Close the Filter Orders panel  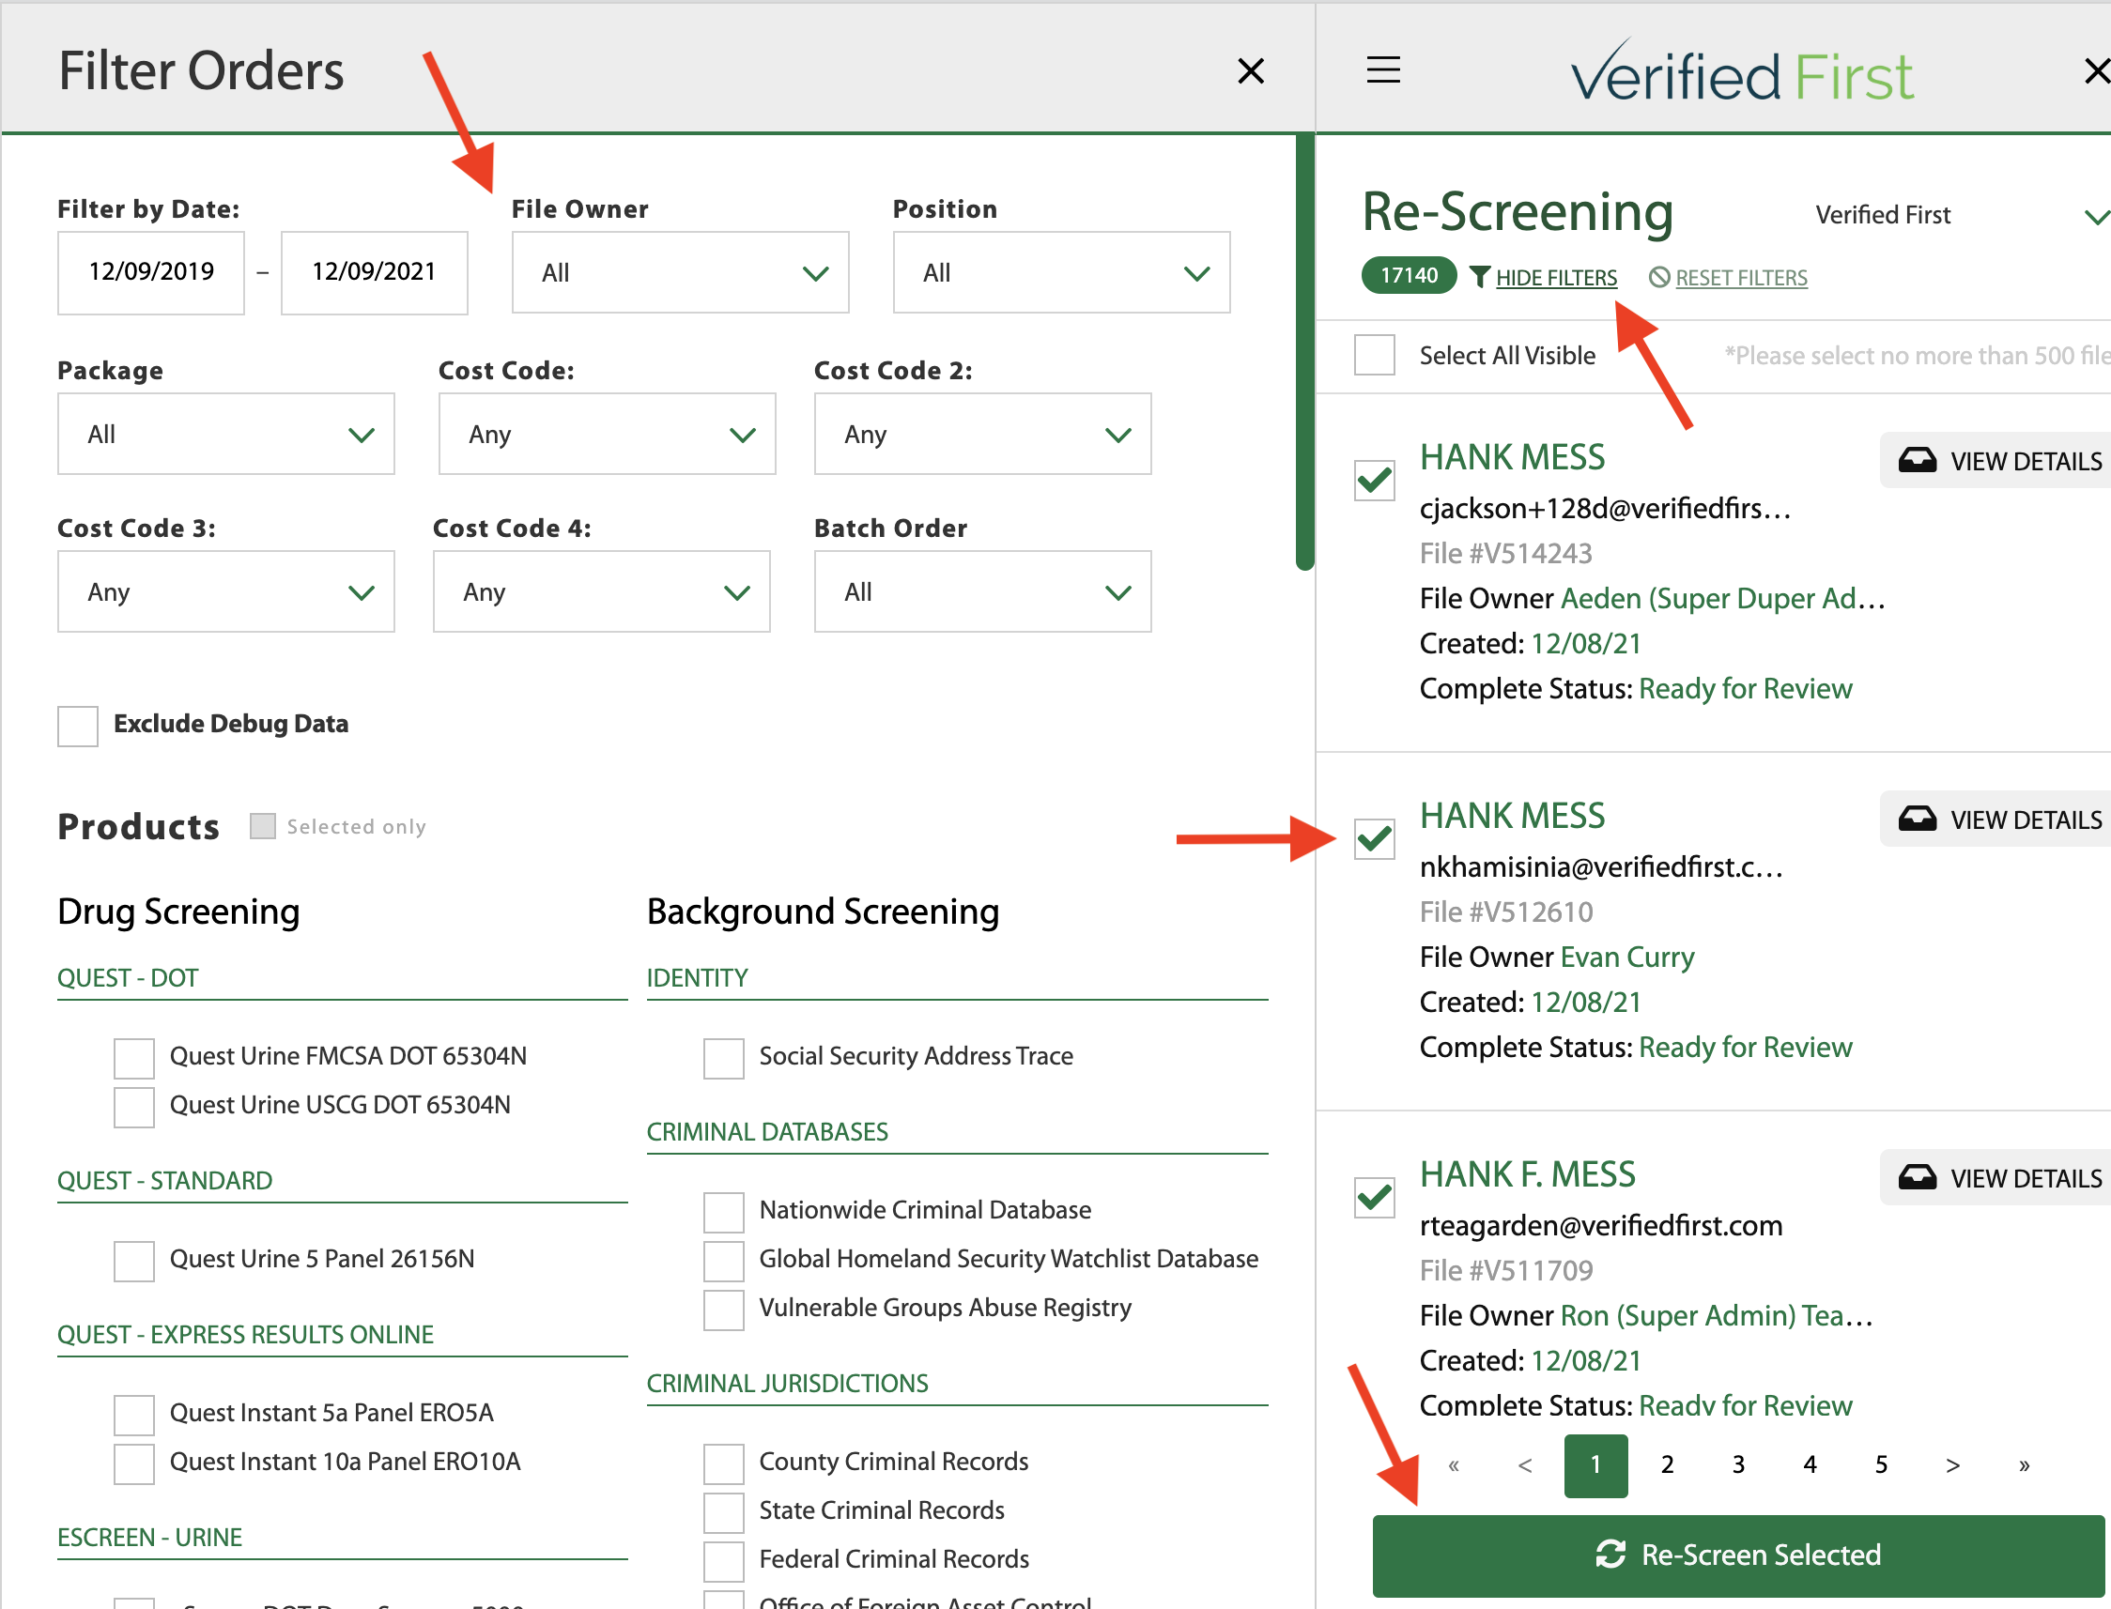(x=1251, y=70)
